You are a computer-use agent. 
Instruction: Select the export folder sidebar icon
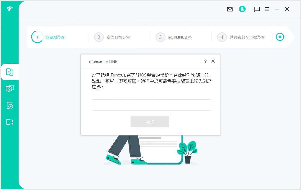pos(10,122)
